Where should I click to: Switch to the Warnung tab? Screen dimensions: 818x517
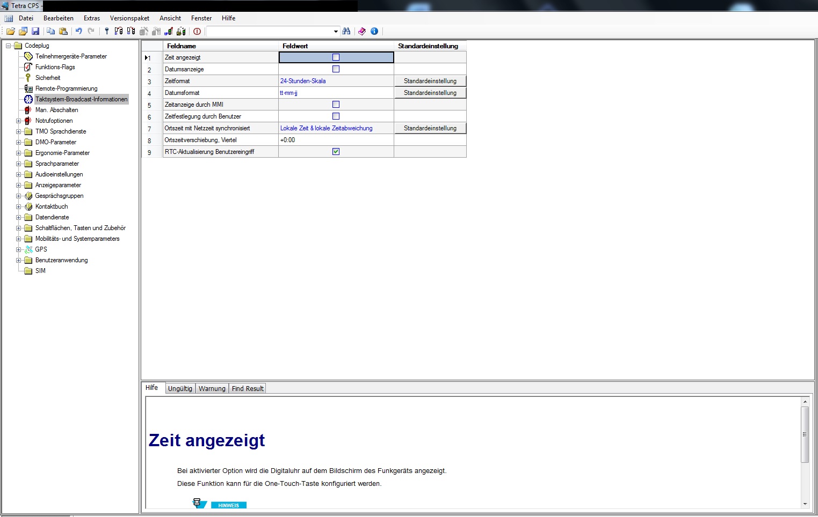(212, 388)
